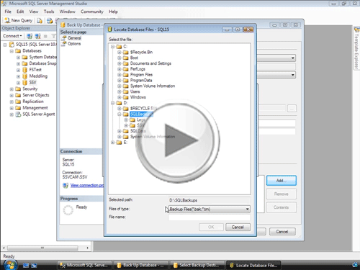Screen dimensions: 360x270
Task: Open the Help menu
Action: coord(113,12)
